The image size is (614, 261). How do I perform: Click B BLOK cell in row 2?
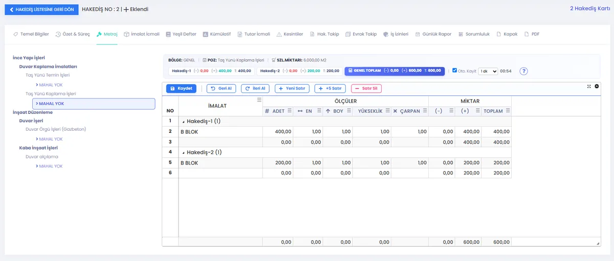pos(221,132)
